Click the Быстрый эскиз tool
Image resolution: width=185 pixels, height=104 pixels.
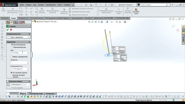pos(136,11)
